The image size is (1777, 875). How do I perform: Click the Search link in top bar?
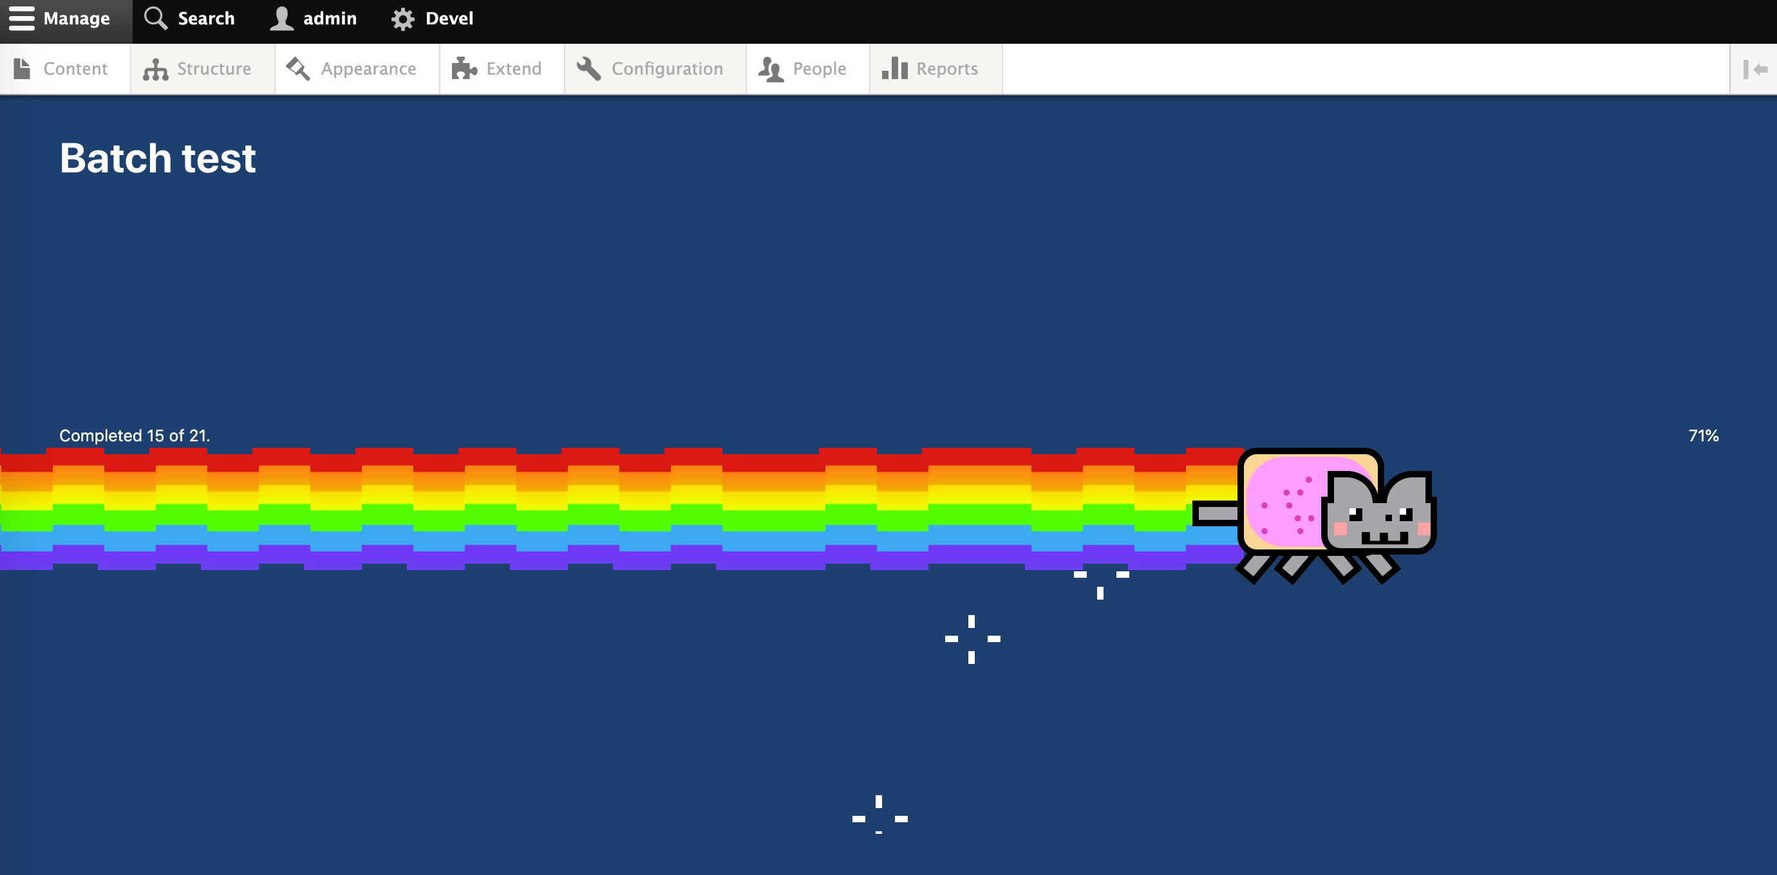tap(205, 19)
